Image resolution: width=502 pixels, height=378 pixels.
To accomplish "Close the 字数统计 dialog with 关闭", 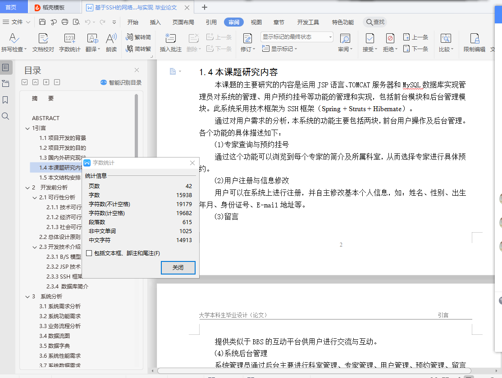I will [x=178, y=267].
